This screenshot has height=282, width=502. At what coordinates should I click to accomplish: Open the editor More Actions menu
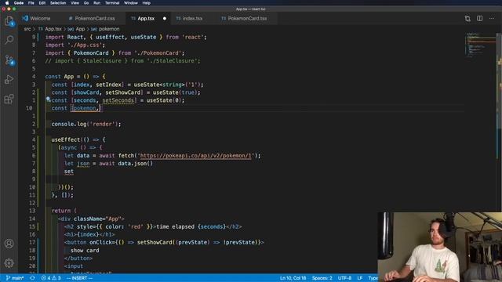click(x=492, y=19)
